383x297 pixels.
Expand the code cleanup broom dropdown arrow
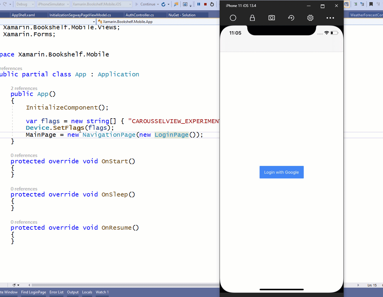tap(18, 285)
